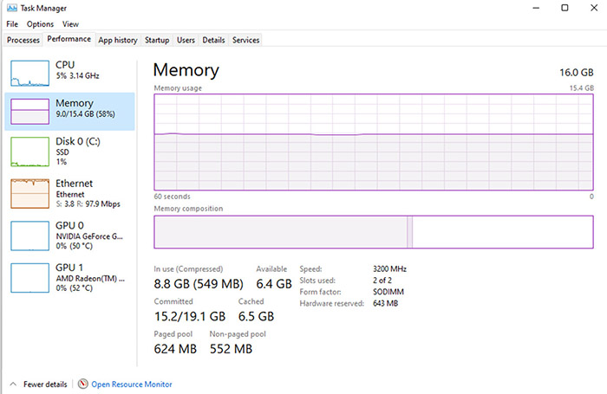Select the CPU mini graph thumbnail
This screenshot has height=394, width=607.
click(29, 73)
